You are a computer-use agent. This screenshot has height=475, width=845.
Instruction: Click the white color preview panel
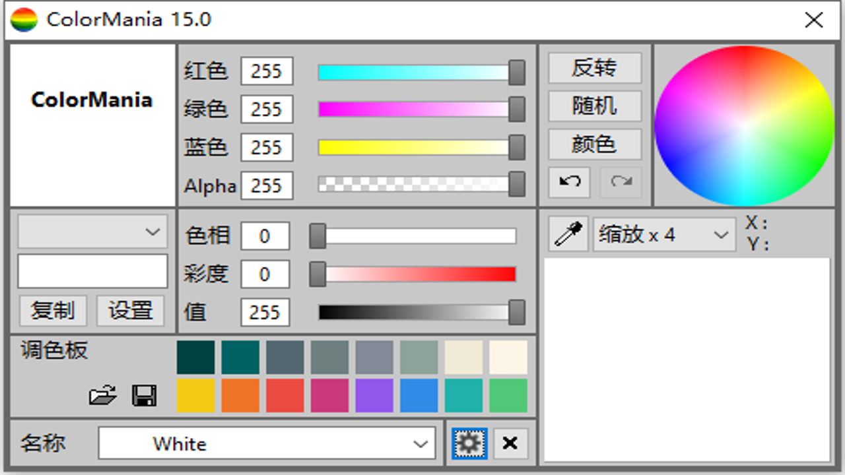click(x=92, y=125)
